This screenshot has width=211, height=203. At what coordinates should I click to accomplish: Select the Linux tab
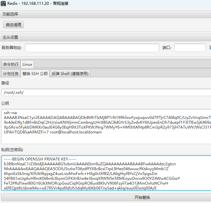(x=27, y=64)
